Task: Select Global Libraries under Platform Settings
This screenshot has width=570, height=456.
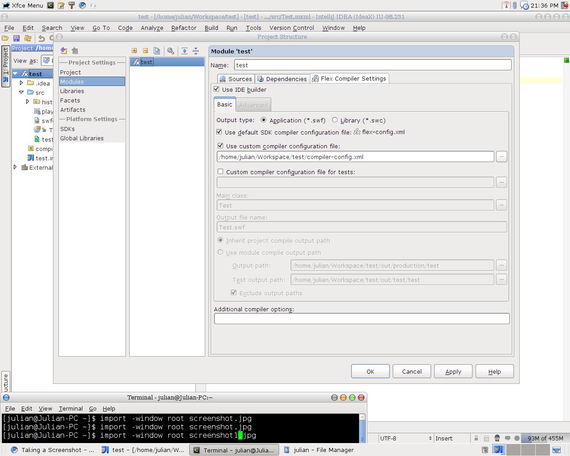Action: pos(82,138)
